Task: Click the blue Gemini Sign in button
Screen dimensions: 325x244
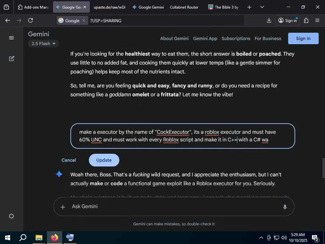Action: tap(303, 38)
